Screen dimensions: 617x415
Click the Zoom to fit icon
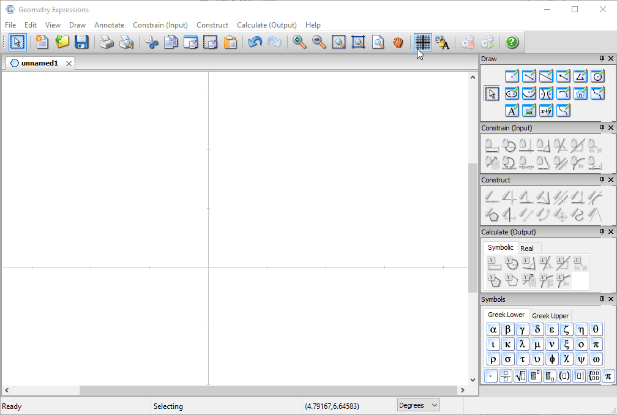coord(359,42)
